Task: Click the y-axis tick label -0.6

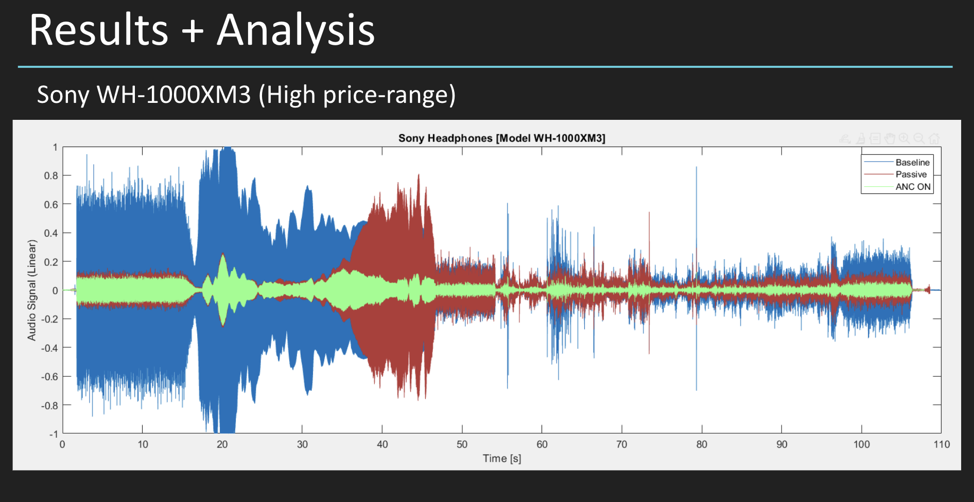Action: [49, 377]
